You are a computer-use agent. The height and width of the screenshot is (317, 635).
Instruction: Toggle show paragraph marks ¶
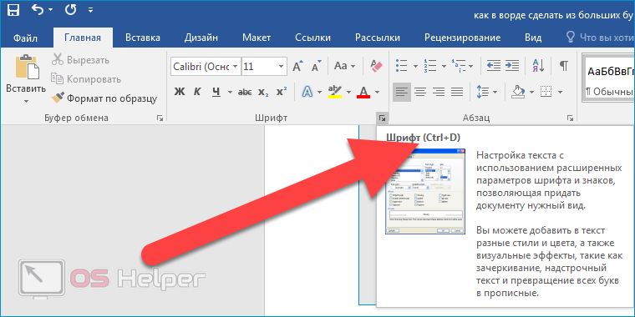click(x=564, y=66)
